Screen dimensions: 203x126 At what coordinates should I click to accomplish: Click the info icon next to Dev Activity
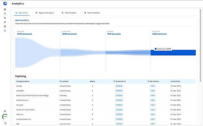coord(149,81)
